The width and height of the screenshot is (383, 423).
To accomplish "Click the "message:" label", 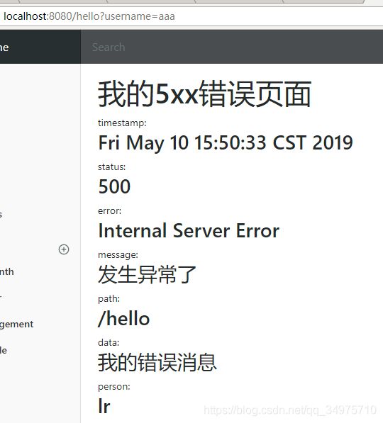I will (118, 254).
